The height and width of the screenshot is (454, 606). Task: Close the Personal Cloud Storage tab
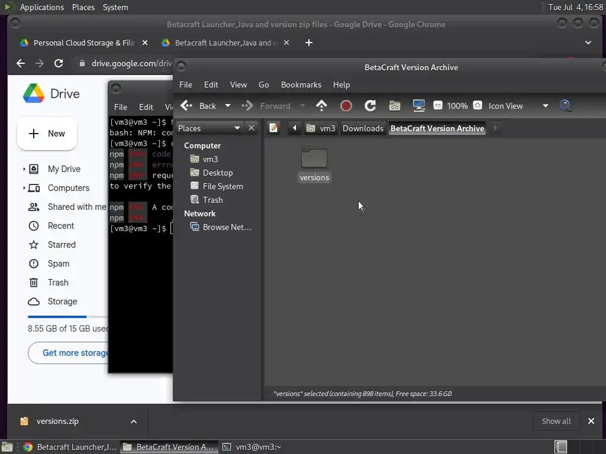145,43
